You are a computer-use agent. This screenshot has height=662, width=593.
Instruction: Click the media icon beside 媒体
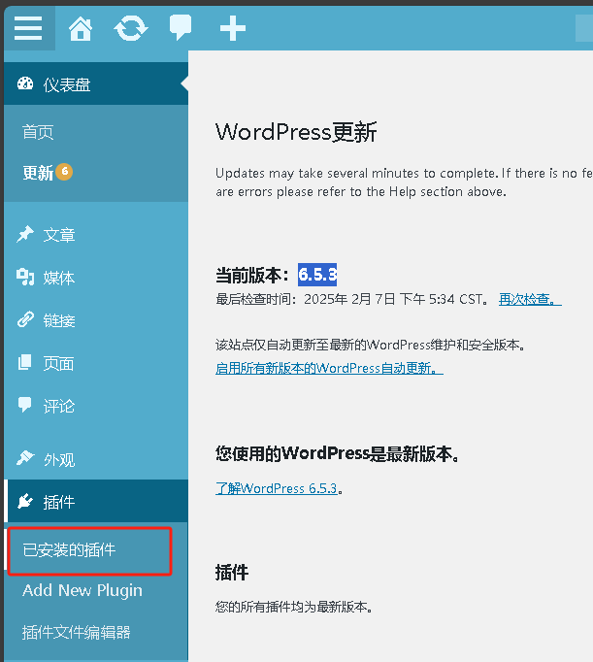click(25, 278)
